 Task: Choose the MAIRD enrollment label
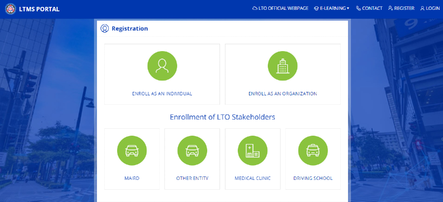132,178
